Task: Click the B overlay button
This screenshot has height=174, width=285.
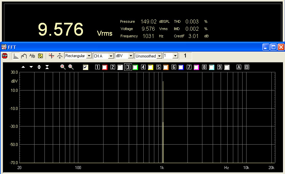Action: click(247, 67)
